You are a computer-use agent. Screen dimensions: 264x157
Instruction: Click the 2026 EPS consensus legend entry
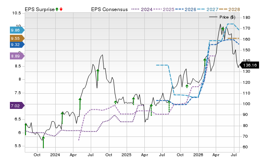[x=186, y=9]
